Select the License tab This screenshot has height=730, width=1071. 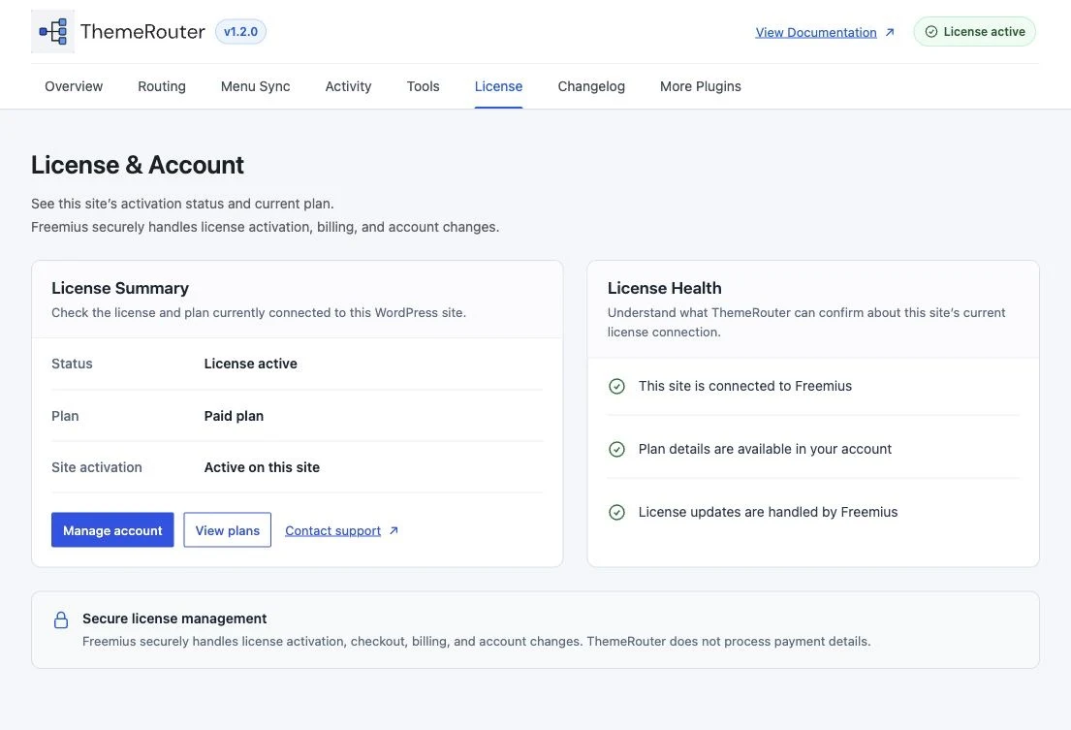point(498,86)
